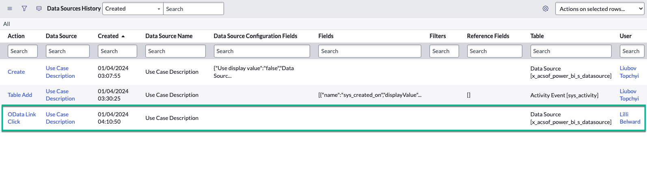This screenshot has height=184, width=647.
Task: Click the filter funnel icon
Action: (x=24, y=9)
